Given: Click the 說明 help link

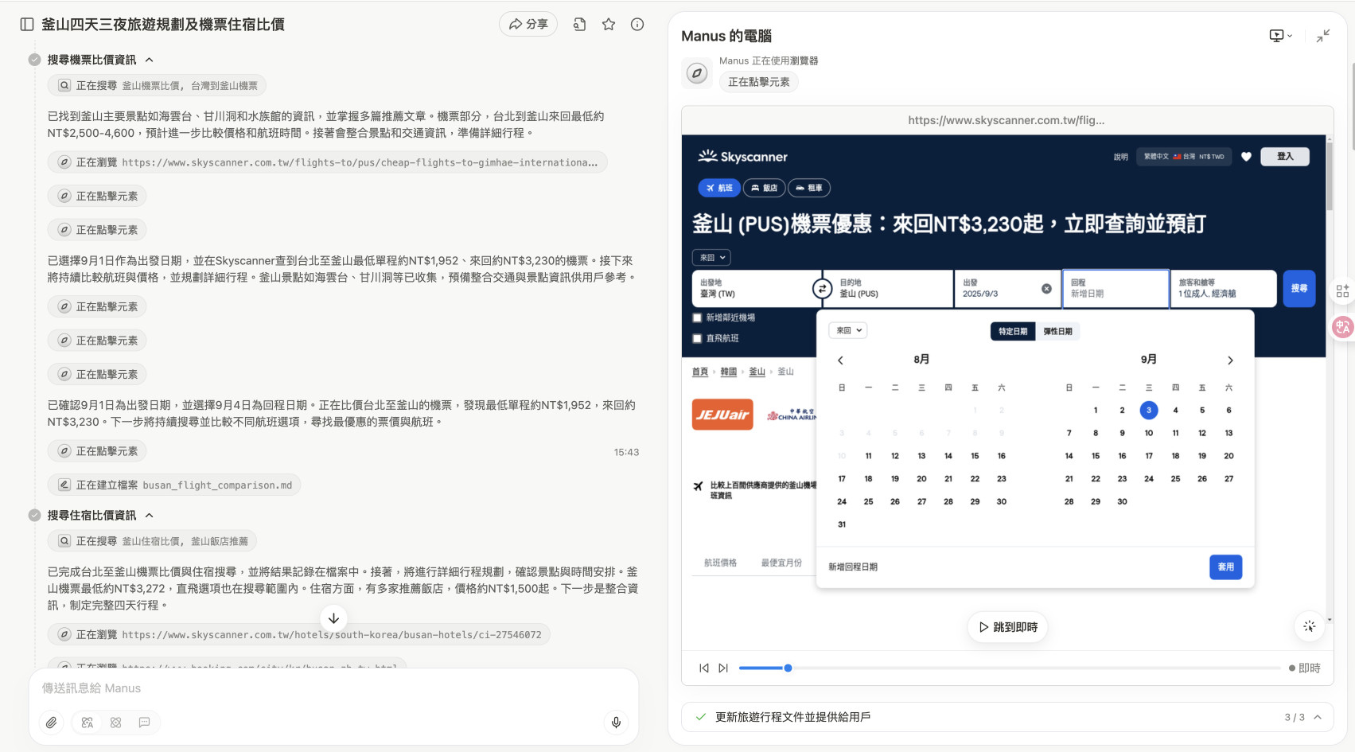Looking at the screenshot, I should pos(1120,157).
